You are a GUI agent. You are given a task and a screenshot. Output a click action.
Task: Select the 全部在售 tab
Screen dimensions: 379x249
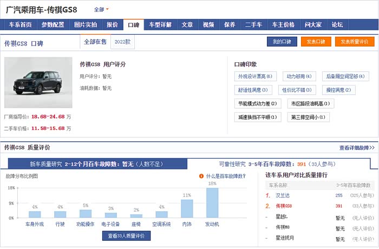pyautogui.click(x=95, y=42)
